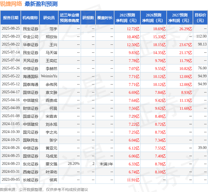
Task: Select the 2023-09-05 report date cell
Action: [x=11, y=180]
